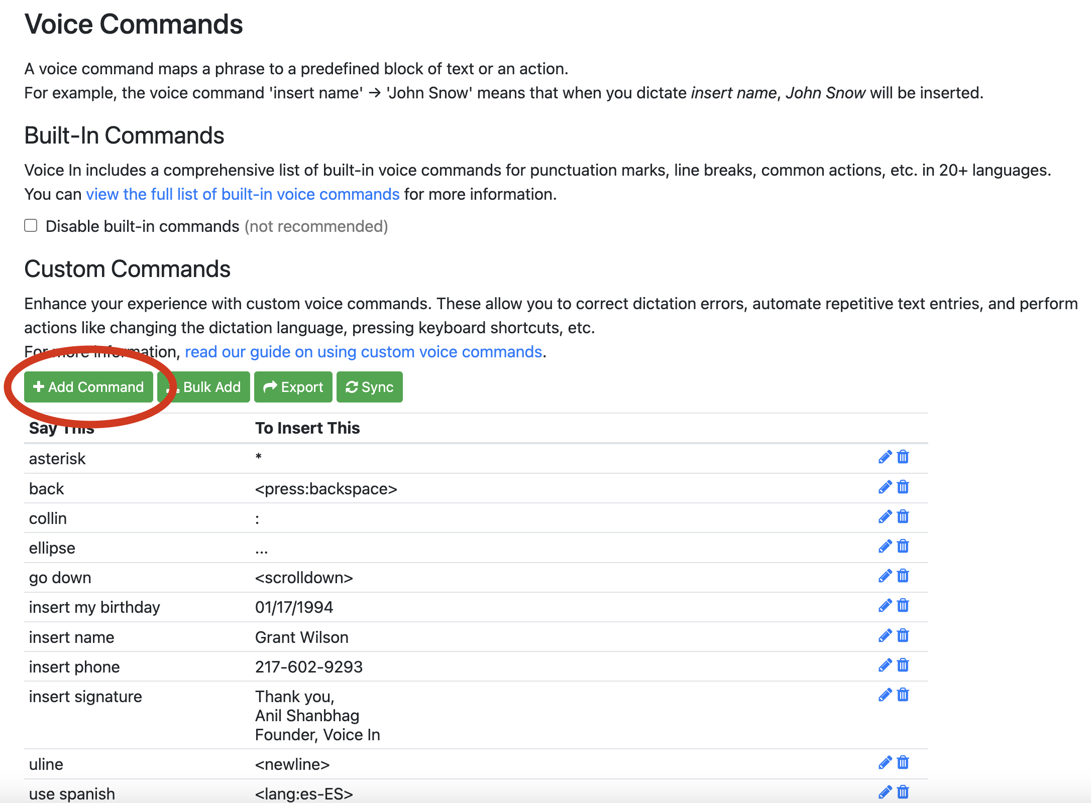Edit the ellipse command
The width and height of the screenshot is (1091, 803).
click(x=885, y=547)
